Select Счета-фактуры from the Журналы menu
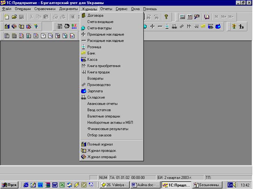258x189 pixels. coord(98,28)
